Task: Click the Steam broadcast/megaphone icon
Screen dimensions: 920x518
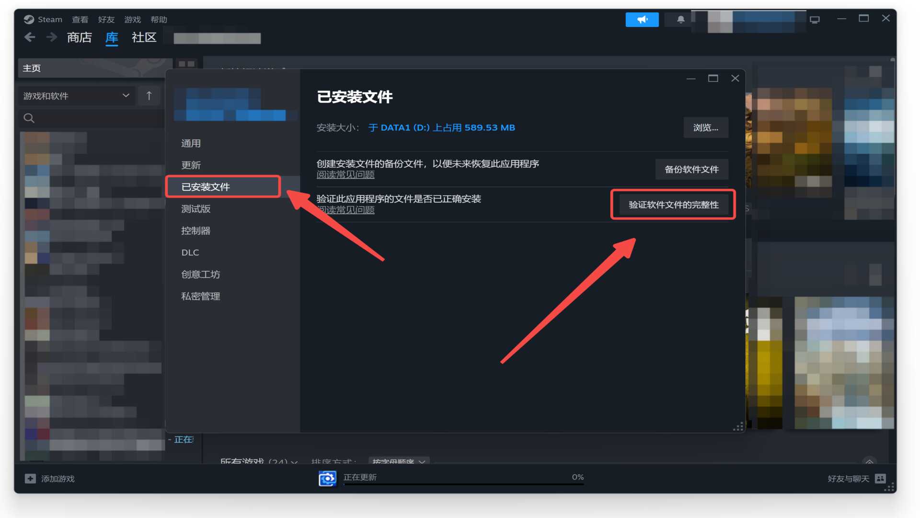Action: pyautogui.click(x=641, y=19)
